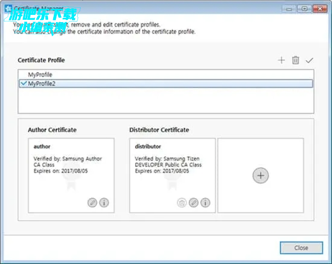Click the set active profile checkmark icon
332x264 pixels.
click(x=309, y=60)
